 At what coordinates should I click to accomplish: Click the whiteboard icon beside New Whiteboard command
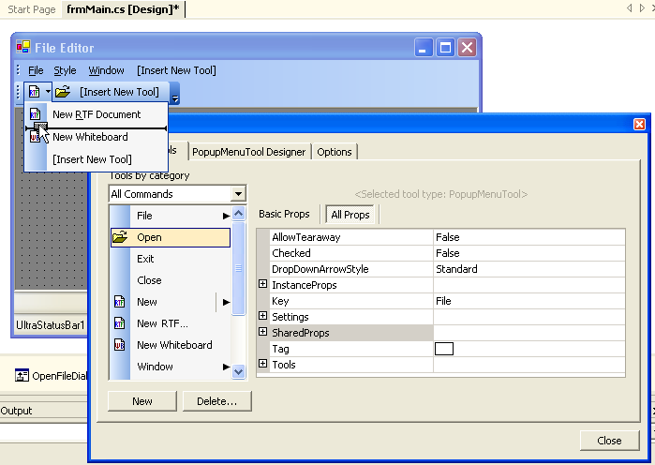click(x=120, y=345)
